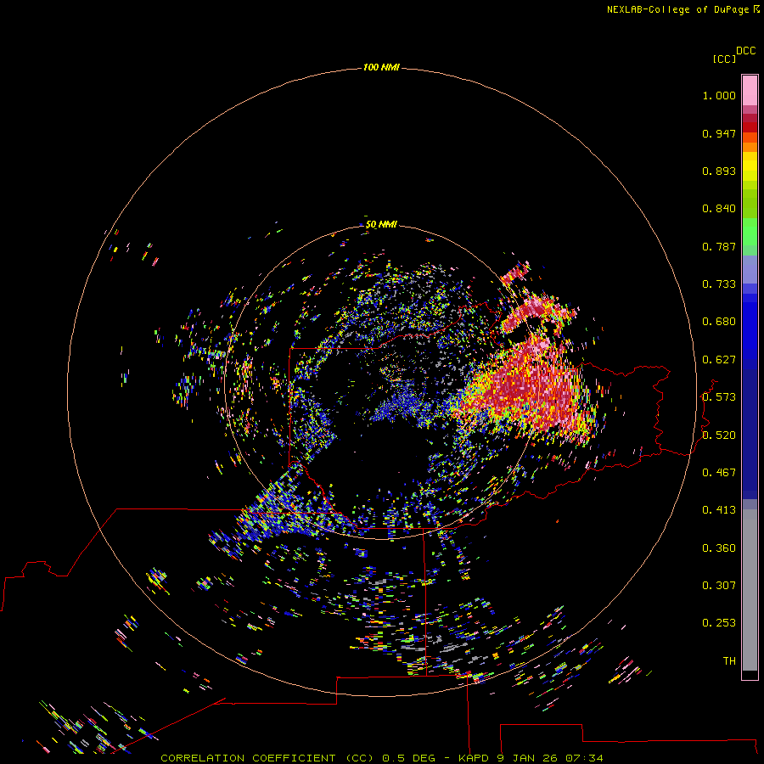
Task: Pick the red color band on the scale
Action: pos(750,127)
